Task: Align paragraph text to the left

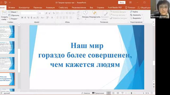Action: coord(58,18)
